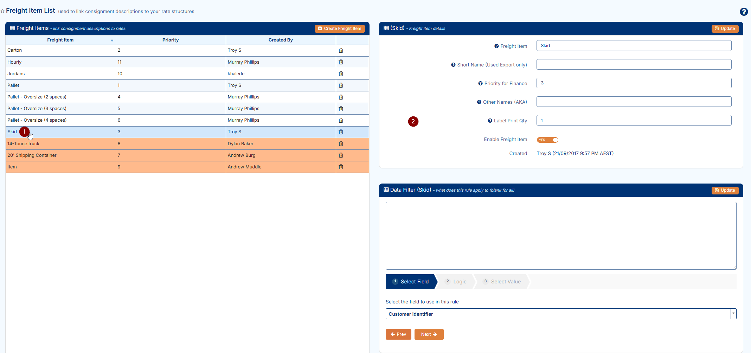Image resolution: width=751 pixels, height=353 pixels.
Task: Remove Jordans using its trash icon
Action: 341,73
